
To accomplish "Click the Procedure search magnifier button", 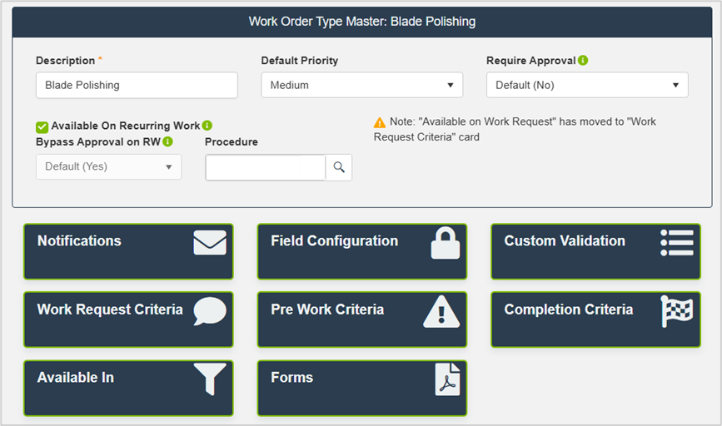I will [x=339, y=167].
